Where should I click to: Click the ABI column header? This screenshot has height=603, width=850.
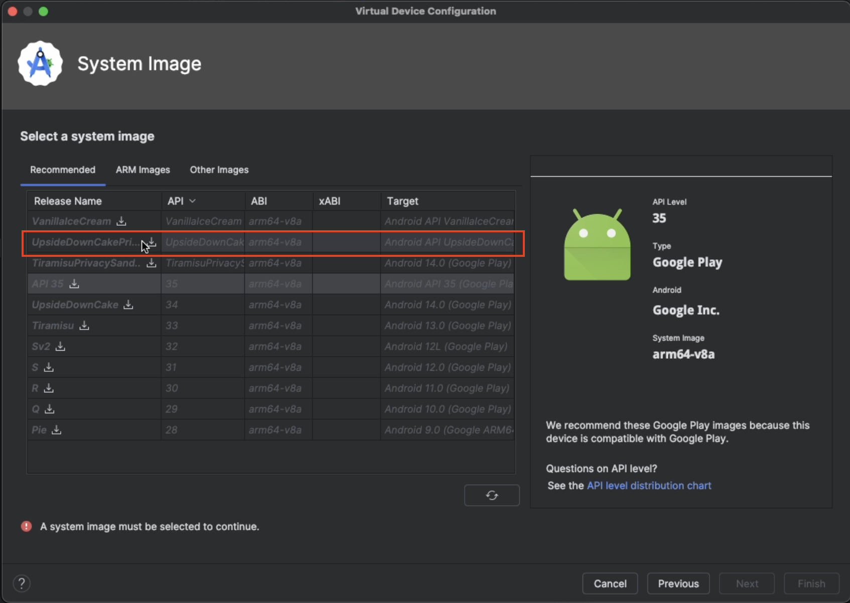pos(278,201)
